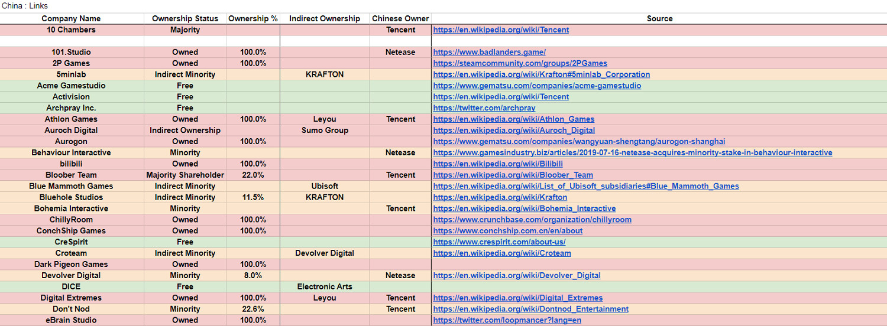Open the Ubisoft subsidiaries Blue Mammoth link

pos(585,186)
